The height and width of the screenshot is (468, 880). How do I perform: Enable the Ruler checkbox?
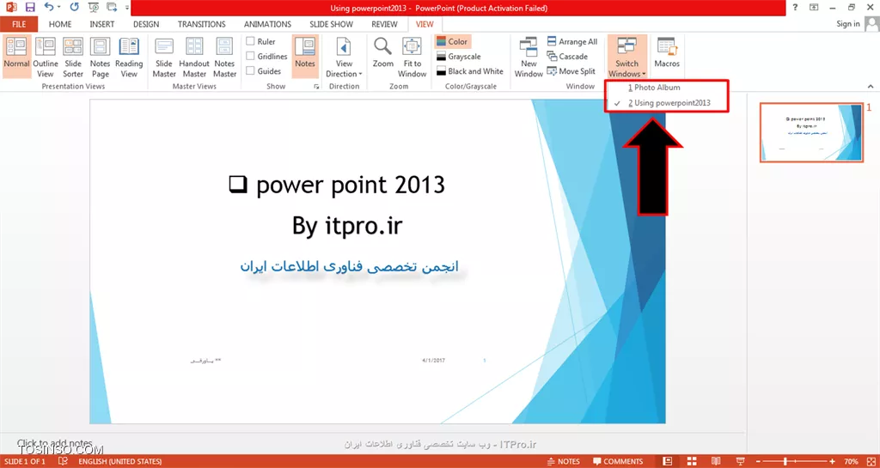tap(261, 41)
